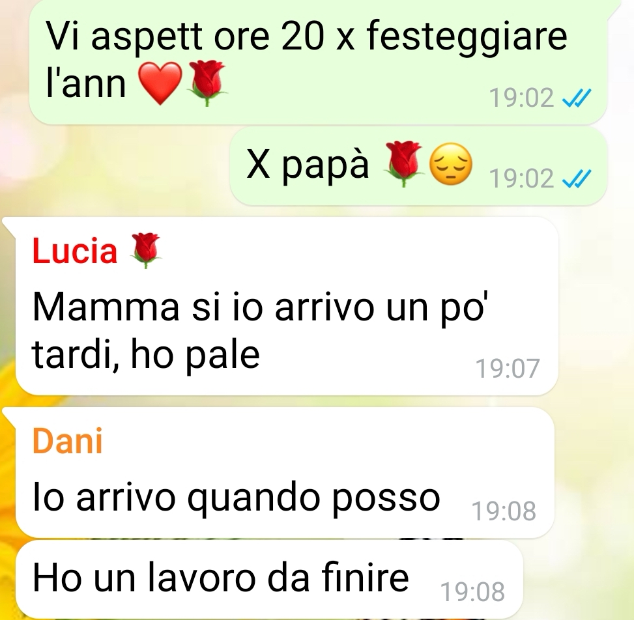Tap the 19:07 timestamp on Lucia's message
634x620 pixels.
tap(508, 369)
